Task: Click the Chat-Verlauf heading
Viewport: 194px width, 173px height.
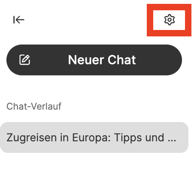Action: coord(34,106)
